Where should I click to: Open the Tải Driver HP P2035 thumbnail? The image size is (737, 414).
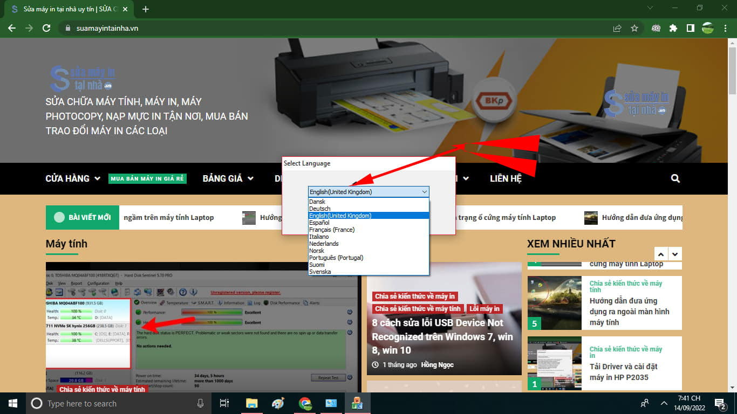(554, 363)
